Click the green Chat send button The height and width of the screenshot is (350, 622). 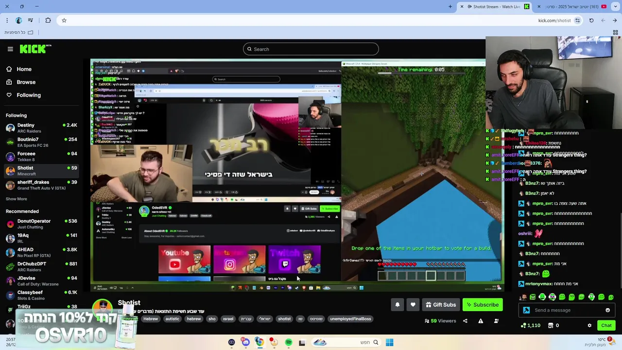pos(606,326)
